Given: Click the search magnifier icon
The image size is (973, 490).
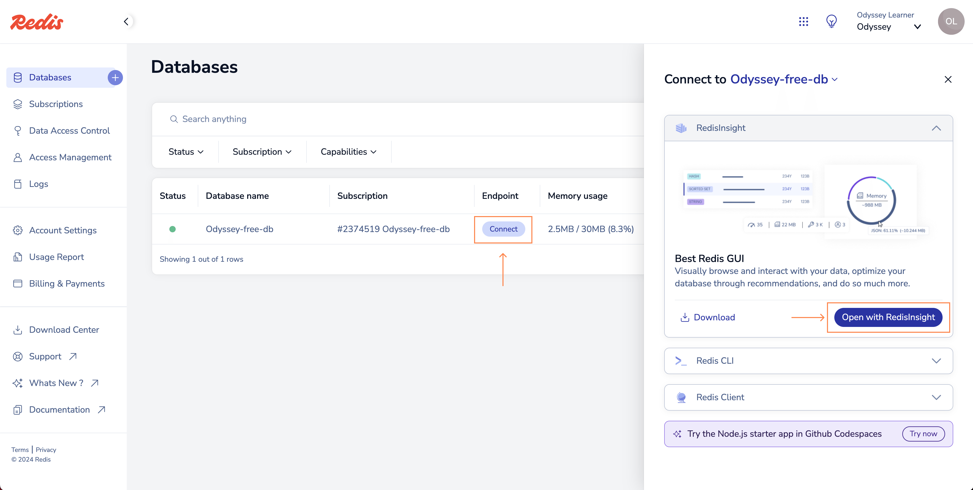Looking at the screenshot, I should coord(174,119).
